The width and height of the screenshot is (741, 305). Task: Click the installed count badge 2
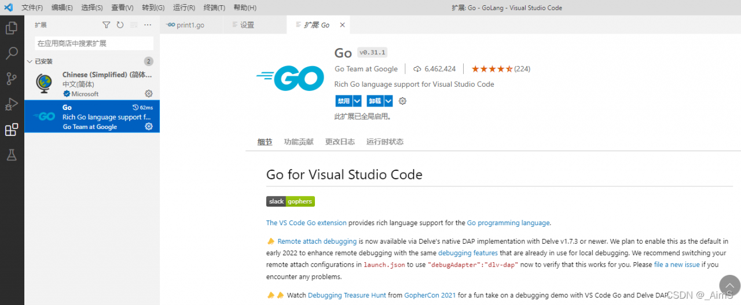pyautogui.click(x=149, y=61)
